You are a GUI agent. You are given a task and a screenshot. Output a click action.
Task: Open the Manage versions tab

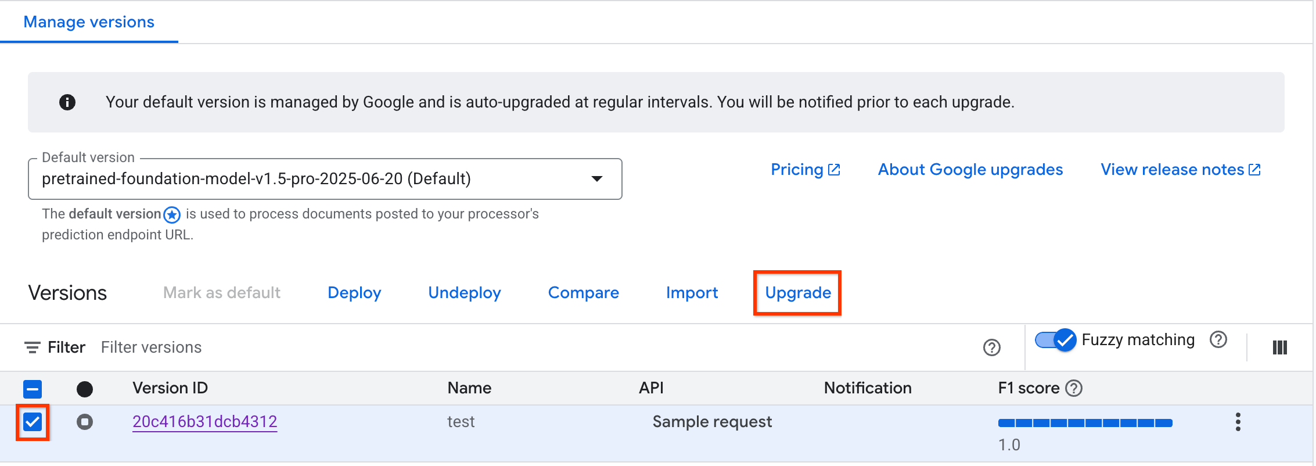click(89, 22)
